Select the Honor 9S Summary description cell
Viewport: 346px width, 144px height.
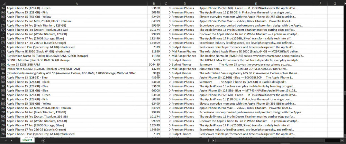tap(256, 65)
